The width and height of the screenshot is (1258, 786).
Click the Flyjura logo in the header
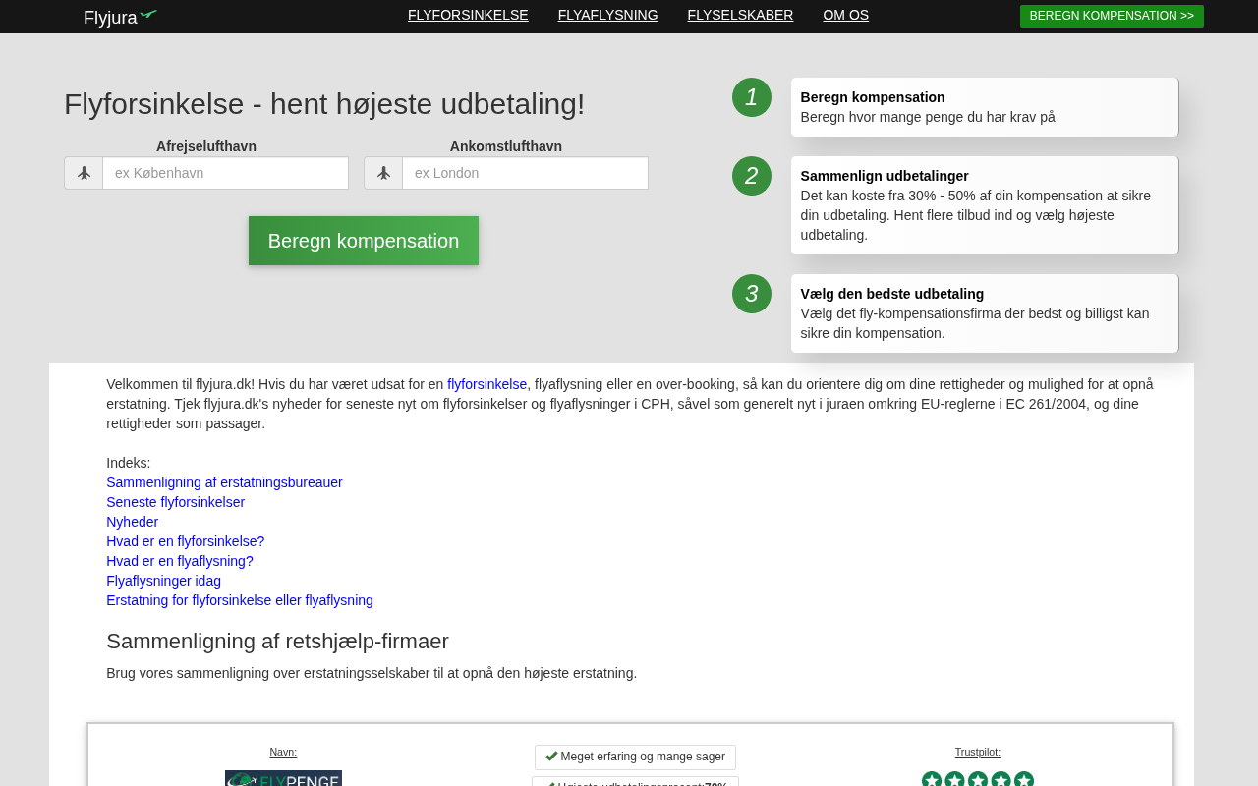pyautogui.click(x=120, y=17)
